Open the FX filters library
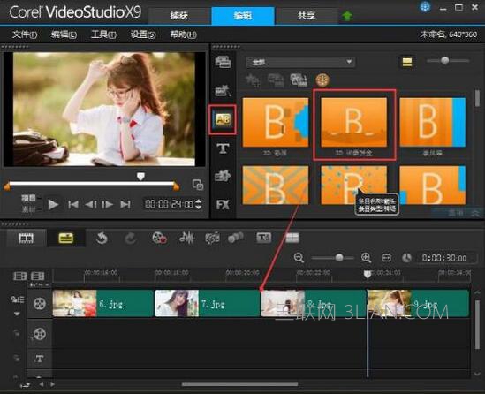The height and width of the screenshot is (394, 485). pyautogui.click(x=223, y=204)
